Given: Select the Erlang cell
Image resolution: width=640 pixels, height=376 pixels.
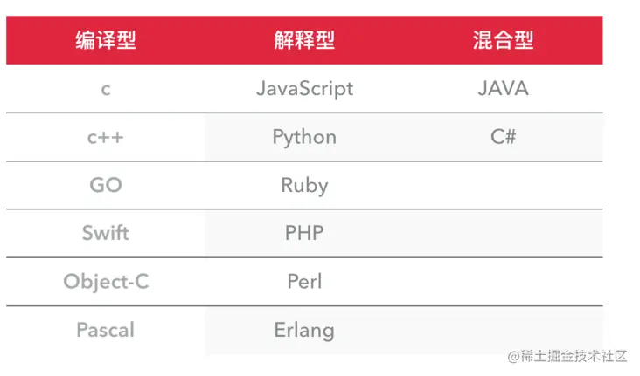Looking at the screenshot, I should [x=304, y=330].
